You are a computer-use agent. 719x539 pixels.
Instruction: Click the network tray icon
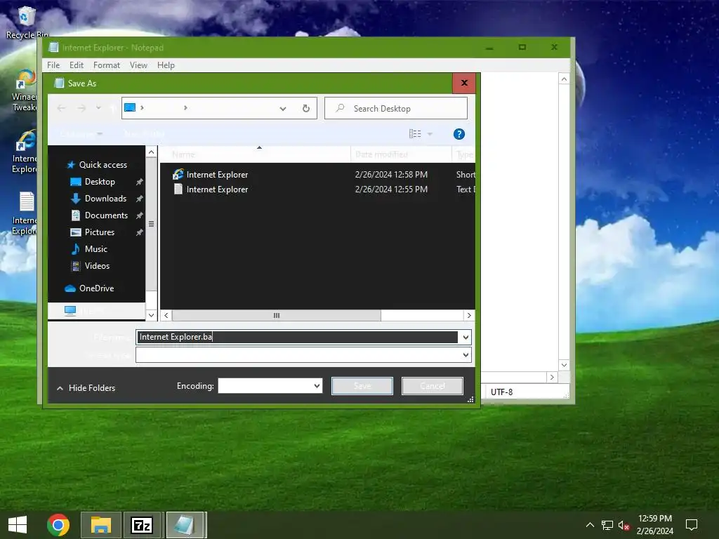(x=607, y=525)
